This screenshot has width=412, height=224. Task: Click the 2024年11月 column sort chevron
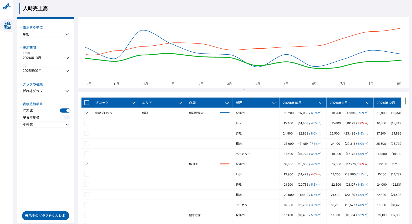[367, 103]
